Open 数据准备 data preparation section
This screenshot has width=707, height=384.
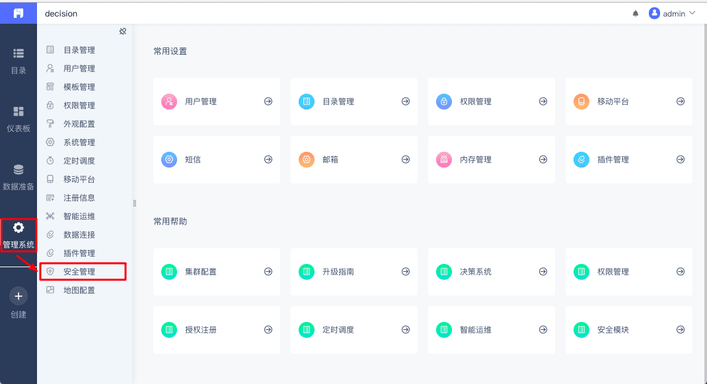[19, 177]
